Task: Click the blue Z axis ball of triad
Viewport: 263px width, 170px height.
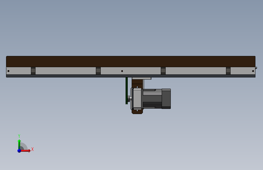Action: pos(19,151)
